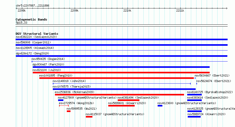Image resolution: width=235 pixels, height=127 pixels.
Task: Select the dgv626n172 blue bar
Action: click(121, 56)
